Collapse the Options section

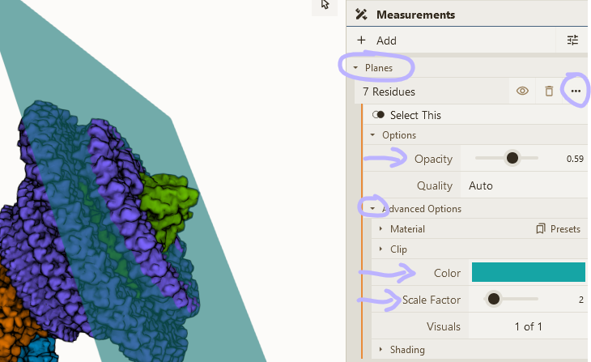373,135
